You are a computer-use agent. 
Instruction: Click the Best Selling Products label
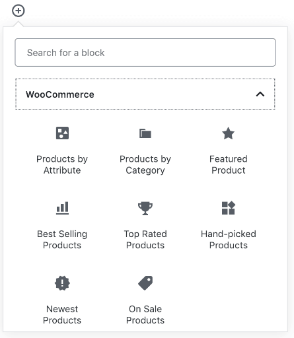[x=62, y=240]
